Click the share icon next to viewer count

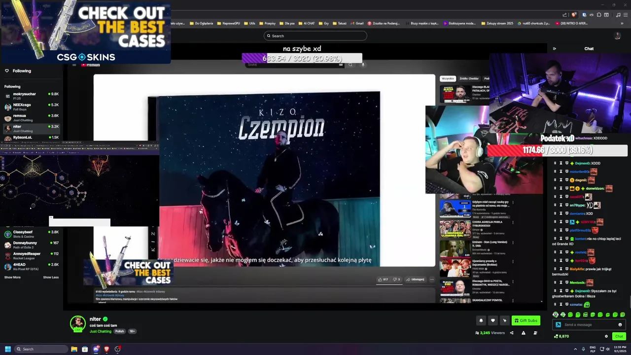(x=511, y=333)
